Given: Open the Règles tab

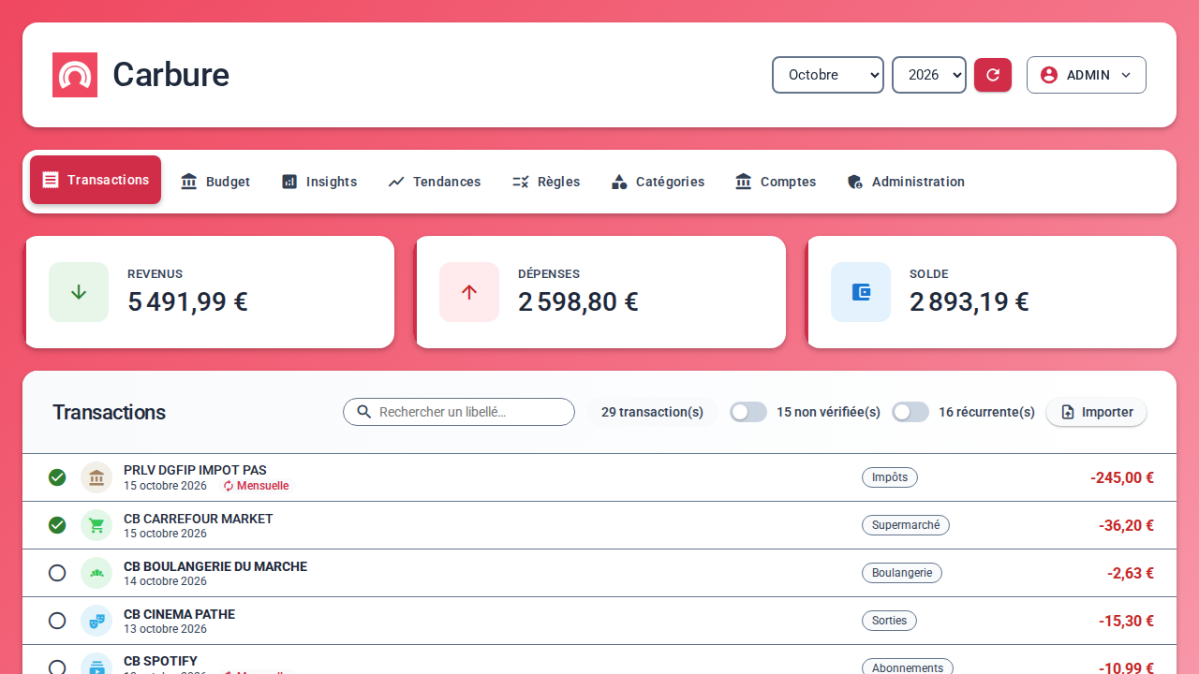Looking at the screenshot, I should coord(546,182).
